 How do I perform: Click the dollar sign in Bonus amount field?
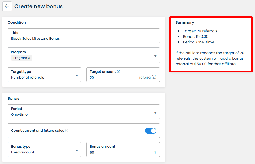click(155, 152)
